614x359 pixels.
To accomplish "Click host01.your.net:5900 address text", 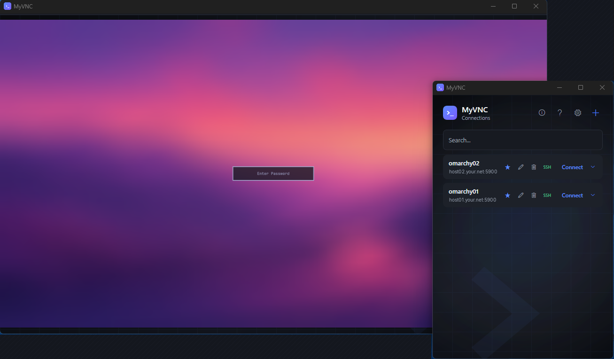I will [473, 200].
